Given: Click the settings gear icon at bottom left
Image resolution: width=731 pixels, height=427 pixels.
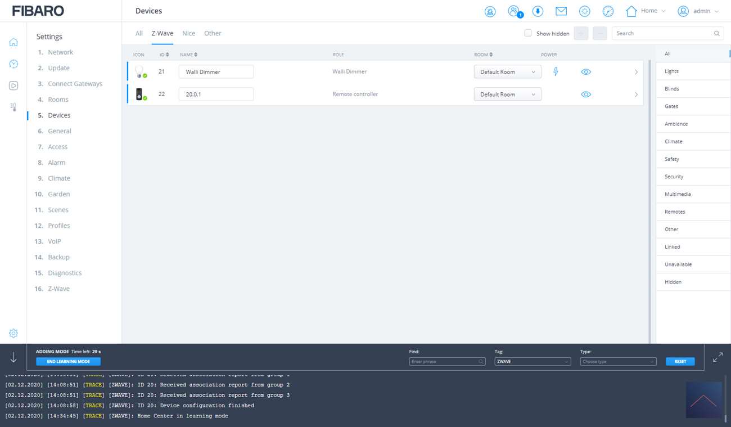Looking at the screenshot, I should tap(13, 333).
